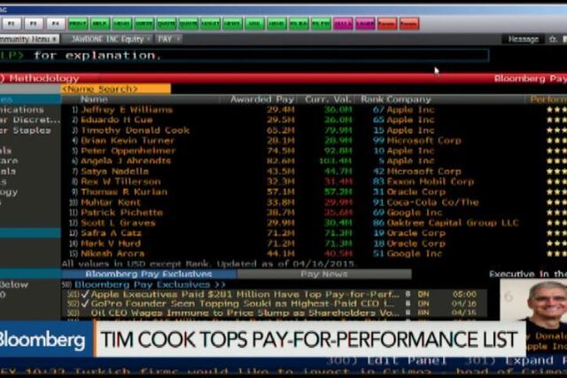The height and width of the screenshot is (378, 567).
Task: Open the Methodology link in red bar
Action: pyautogui.click(x=43, y=78)
